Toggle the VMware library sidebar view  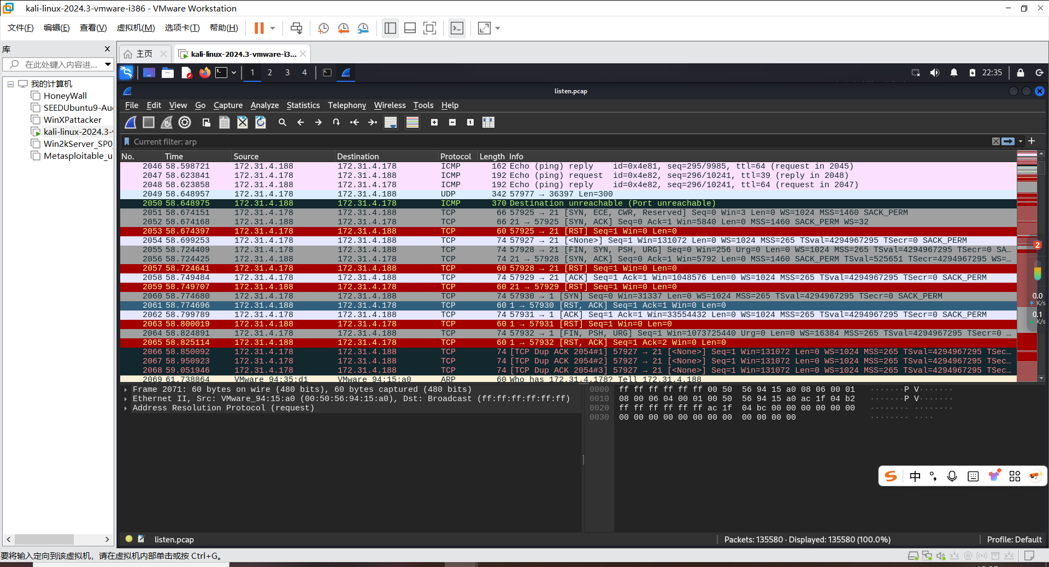pyautogui.click(x=390, y=28)
